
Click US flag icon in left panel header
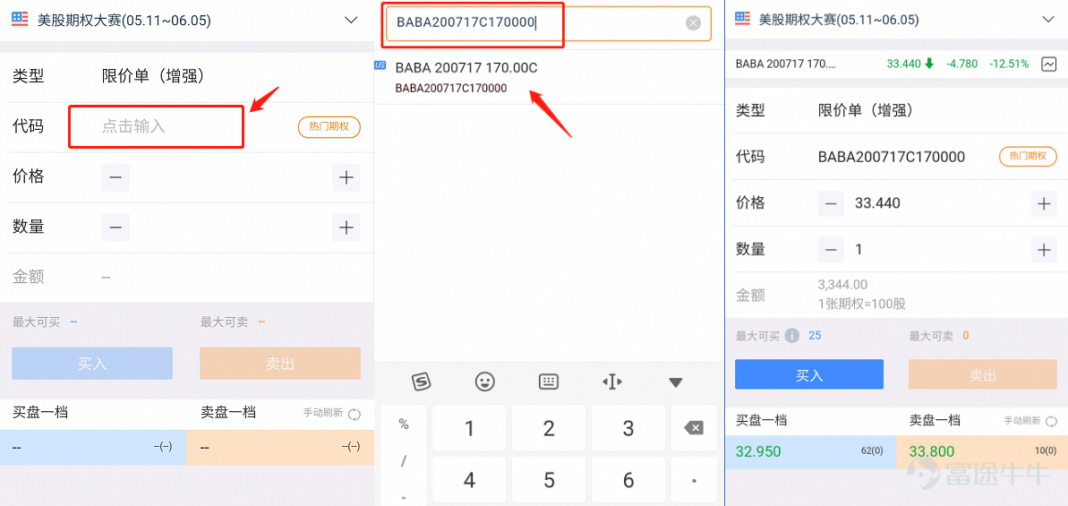click(x=20, y=20)
